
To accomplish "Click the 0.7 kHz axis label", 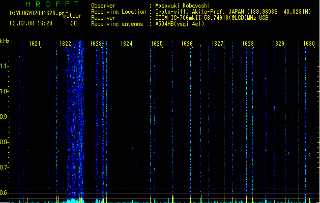I will point(4,167).
